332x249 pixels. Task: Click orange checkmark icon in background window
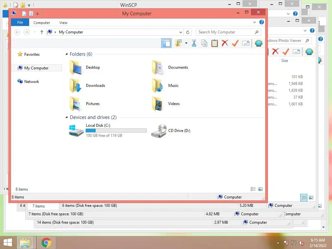(x=286, y=52)
